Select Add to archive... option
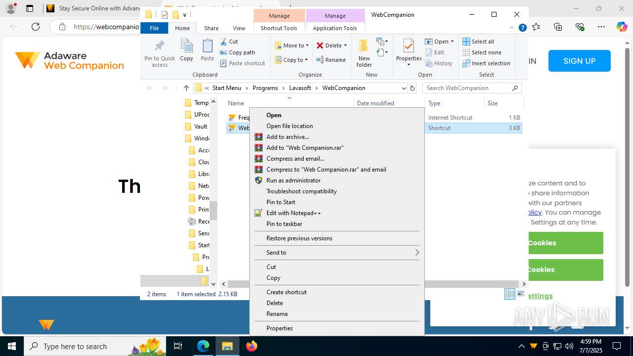The image size is (633, 356). 337,137
